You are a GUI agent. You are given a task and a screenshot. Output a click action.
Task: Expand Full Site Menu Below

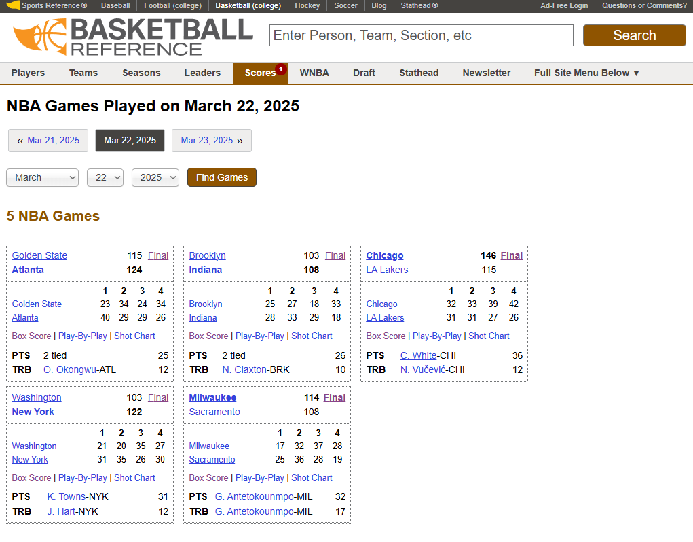586,73
